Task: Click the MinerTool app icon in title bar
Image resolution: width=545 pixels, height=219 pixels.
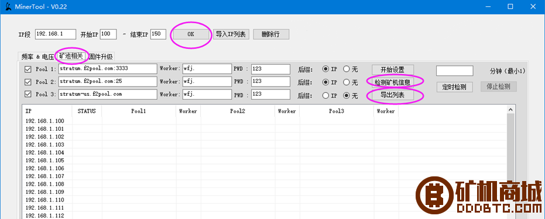Action: (x=8, y=6)
